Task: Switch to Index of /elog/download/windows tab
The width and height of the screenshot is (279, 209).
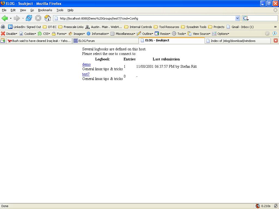Action: click(x=238, y=41)
